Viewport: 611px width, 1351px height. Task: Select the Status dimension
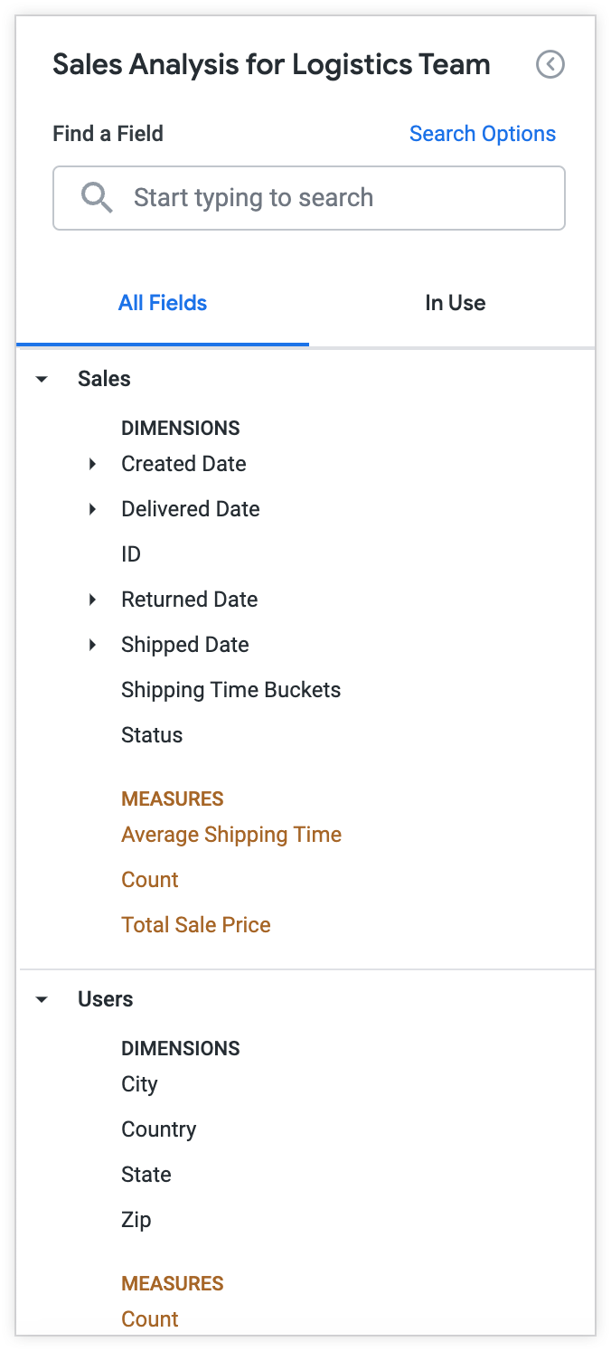[151, 734]
